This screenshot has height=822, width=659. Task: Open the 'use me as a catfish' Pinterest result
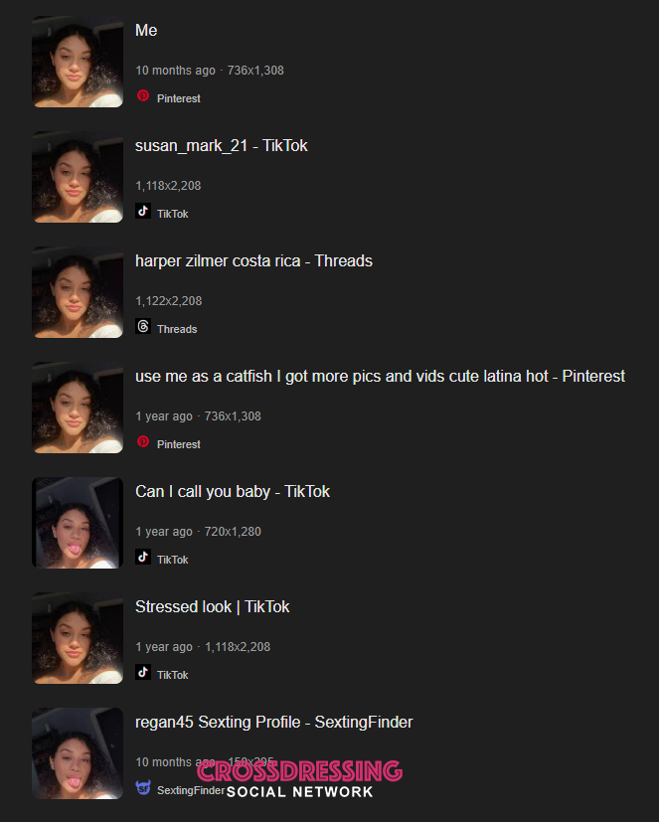(x=380, y=377)
